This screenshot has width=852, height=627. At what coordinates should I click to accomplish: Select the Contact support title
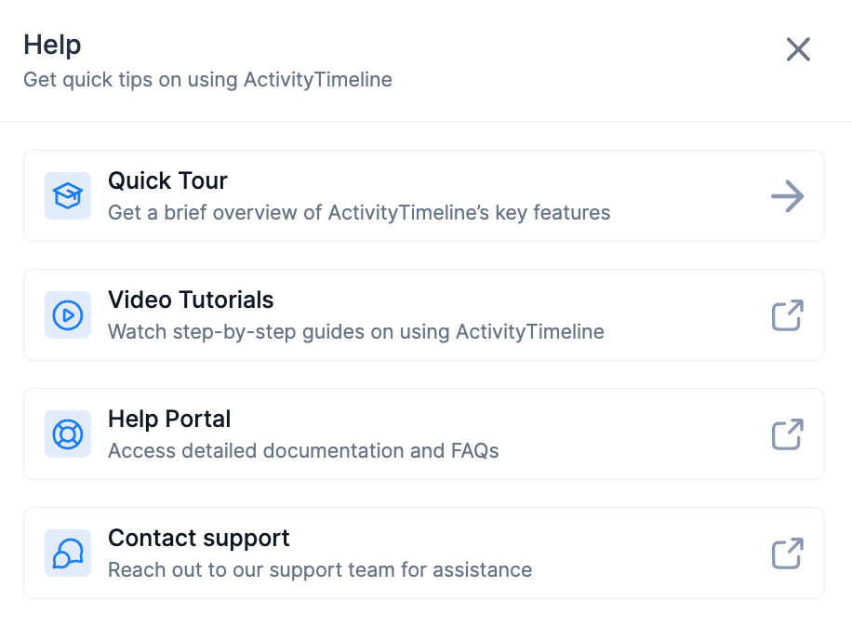[199, 539]
